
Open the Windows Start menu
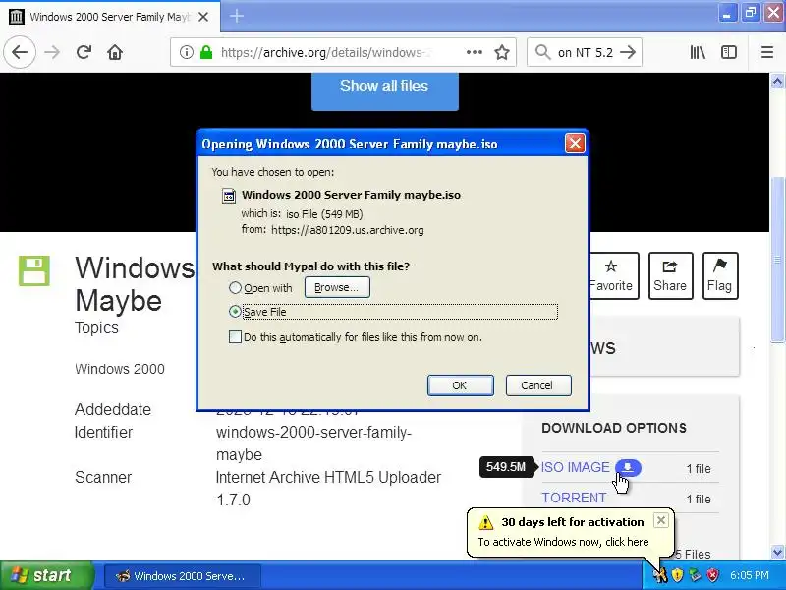[x=46, y=575]
